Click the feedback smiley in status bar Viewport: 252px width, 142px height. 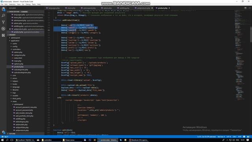(x=244, y=137)
